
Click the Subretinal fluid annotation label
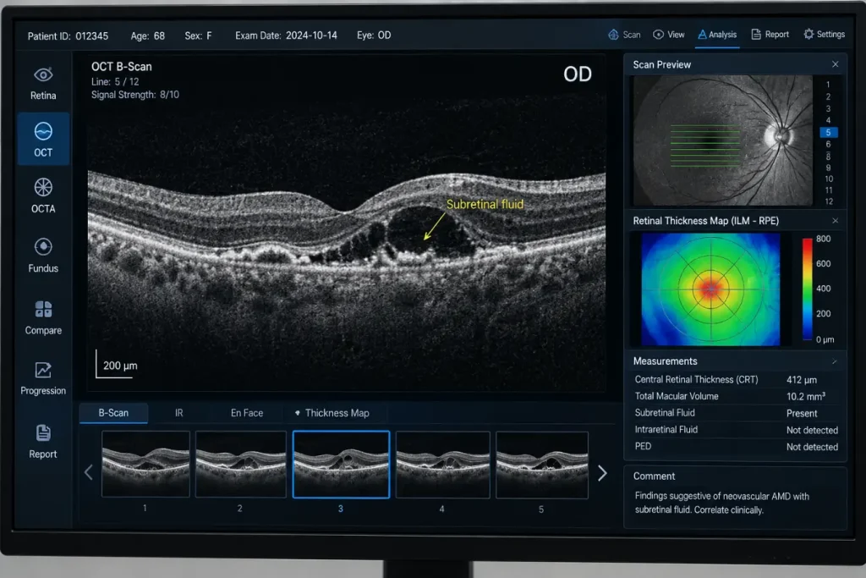point(485,205)
